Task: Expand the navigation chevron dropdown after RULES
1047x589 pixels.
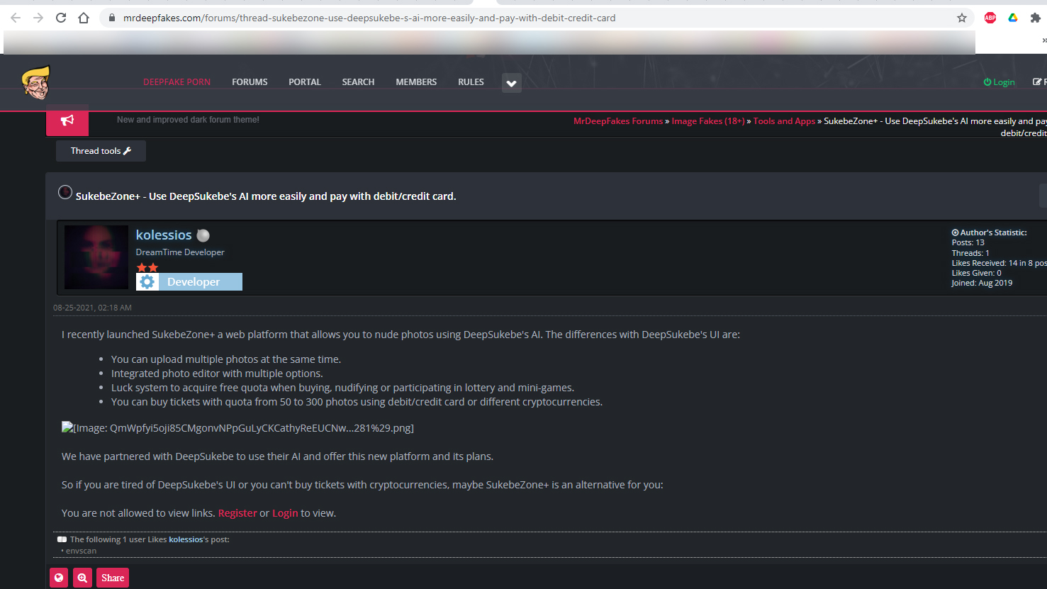Action: [511, 83]
